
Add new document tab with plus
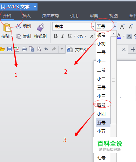133,49
